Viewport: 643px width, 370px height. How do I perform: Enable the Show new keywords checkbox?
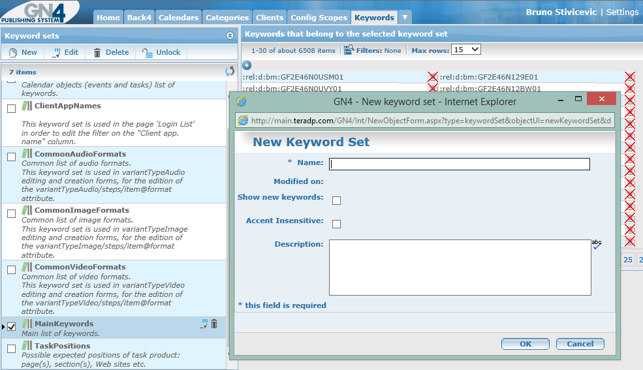pyautogui.click(x=336, y=200)
